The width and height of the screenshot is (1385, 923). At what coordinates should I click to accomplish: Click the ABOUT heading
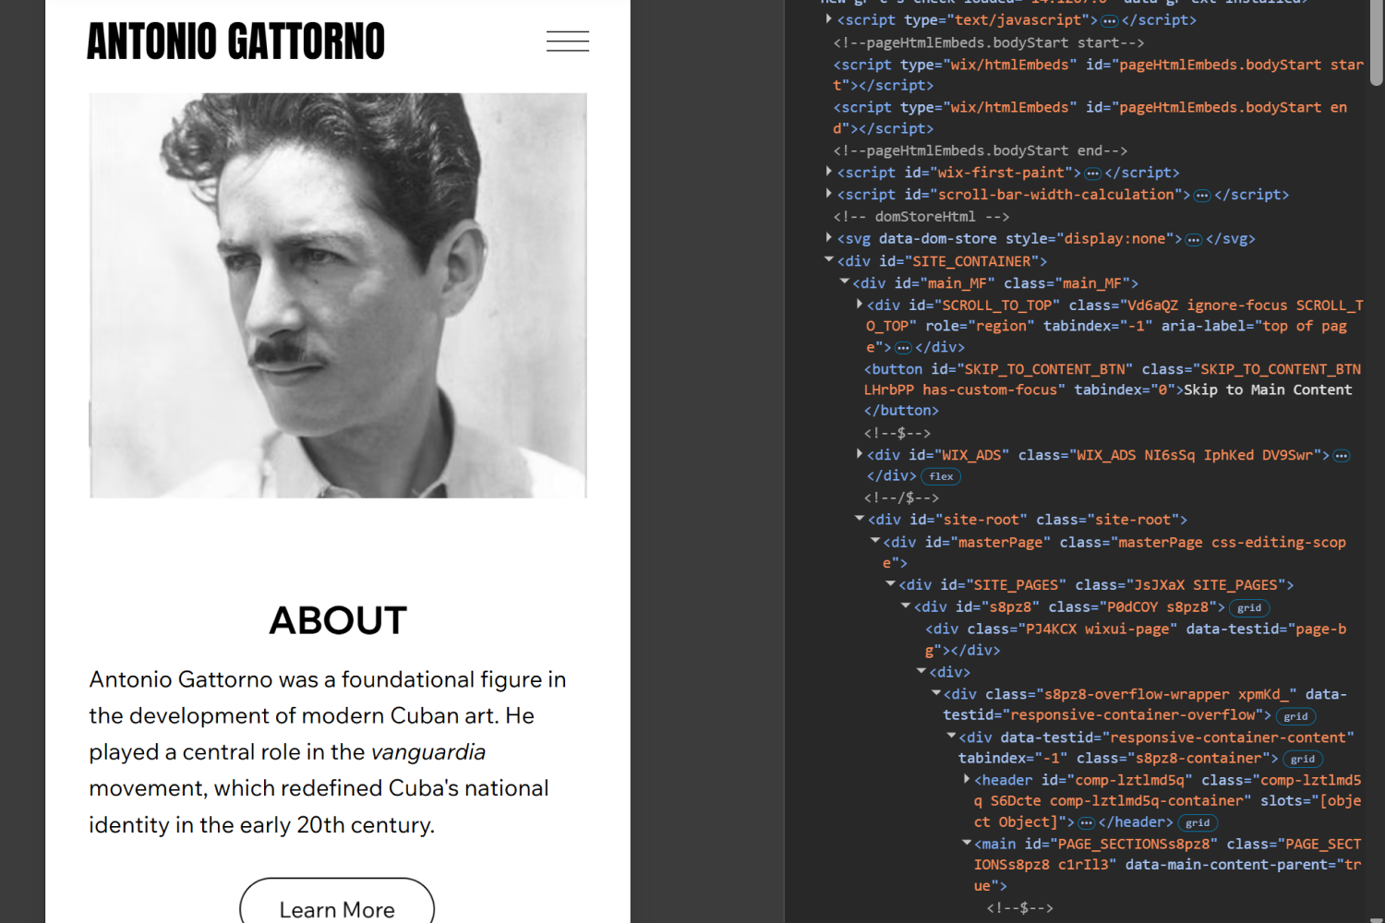pyautogui.click(x=338, y=620)
